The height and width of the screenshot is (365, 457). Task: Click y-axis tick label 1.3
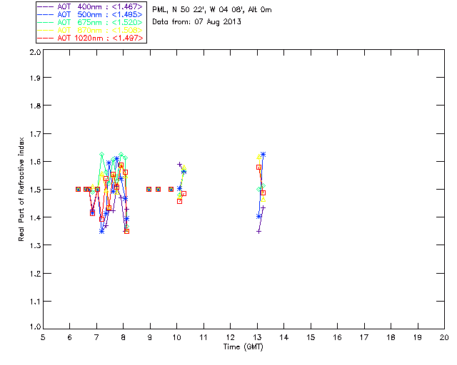(x=35, y=245)
